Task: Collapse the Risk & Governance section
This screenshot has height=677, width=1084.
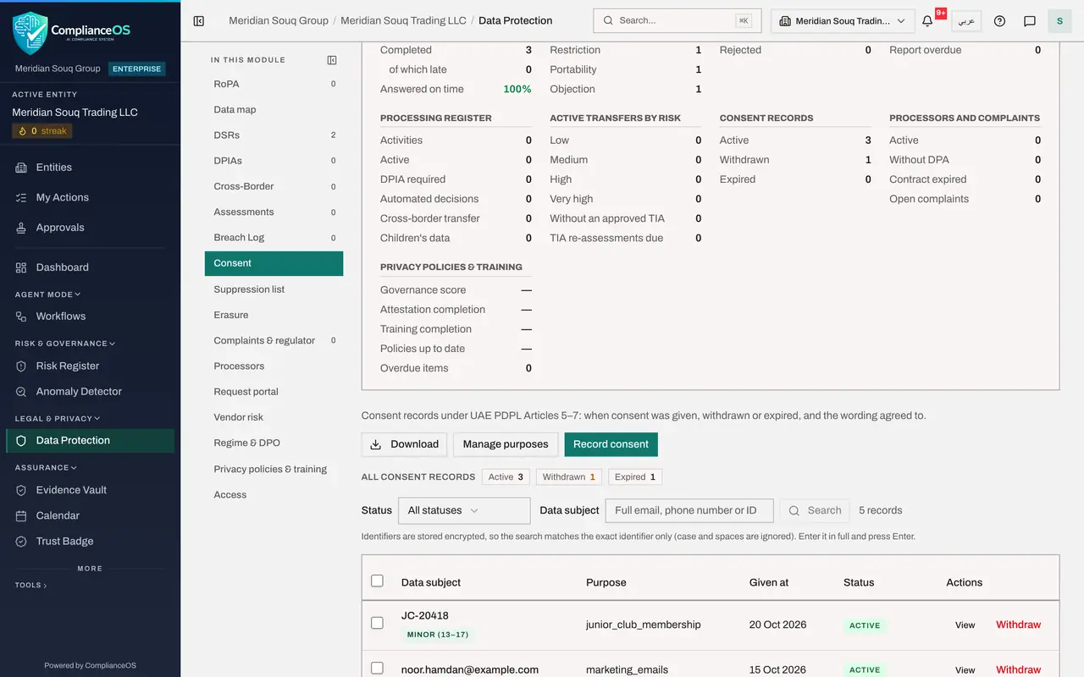Action: (65, 344)
